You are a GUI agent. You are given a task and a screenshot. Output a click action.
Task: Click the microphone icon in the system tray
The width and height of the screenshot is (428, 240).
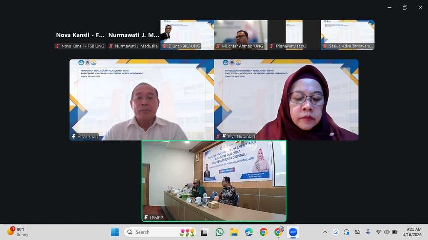(368, 232)
